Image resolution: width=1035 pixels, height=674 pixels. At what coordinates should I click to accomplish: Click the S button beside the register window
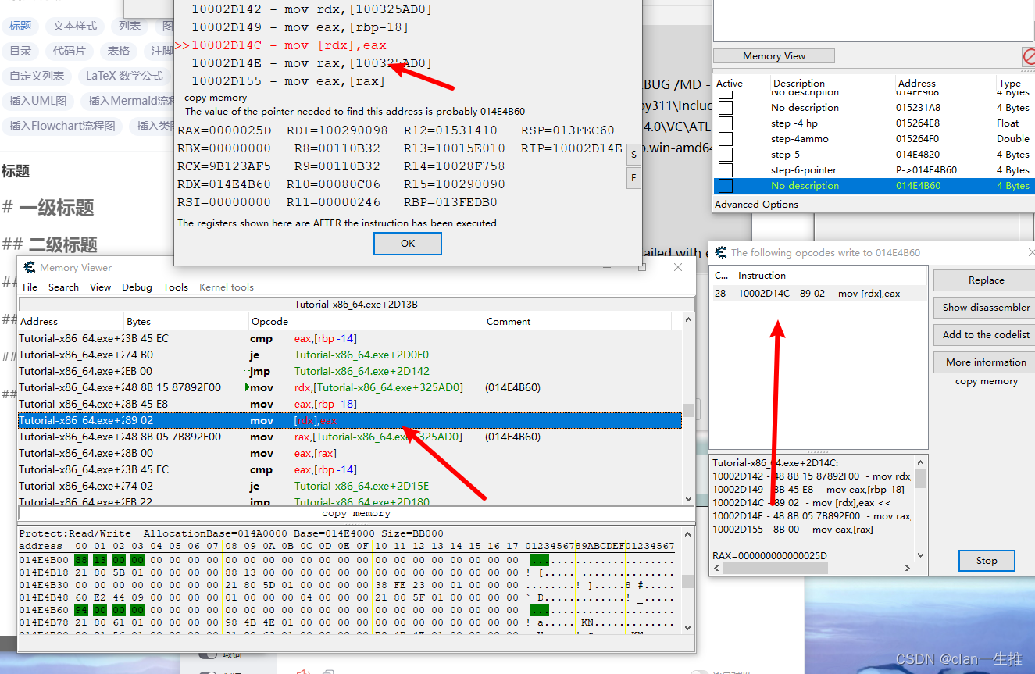pos(633,154)
